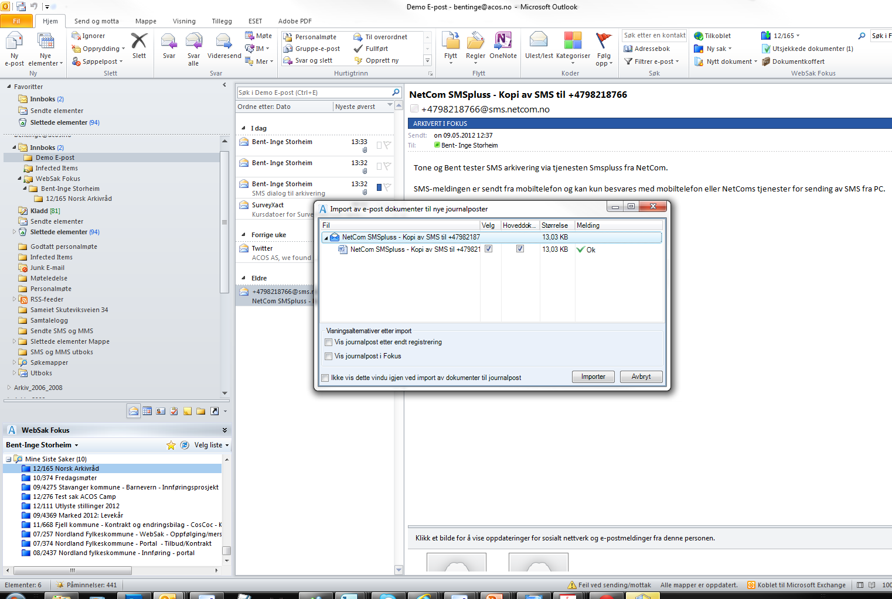This screenshot has width=892, height=599.
Task: Expand Arkiv_2006_2008 mailbox
Action: point(9,388)
